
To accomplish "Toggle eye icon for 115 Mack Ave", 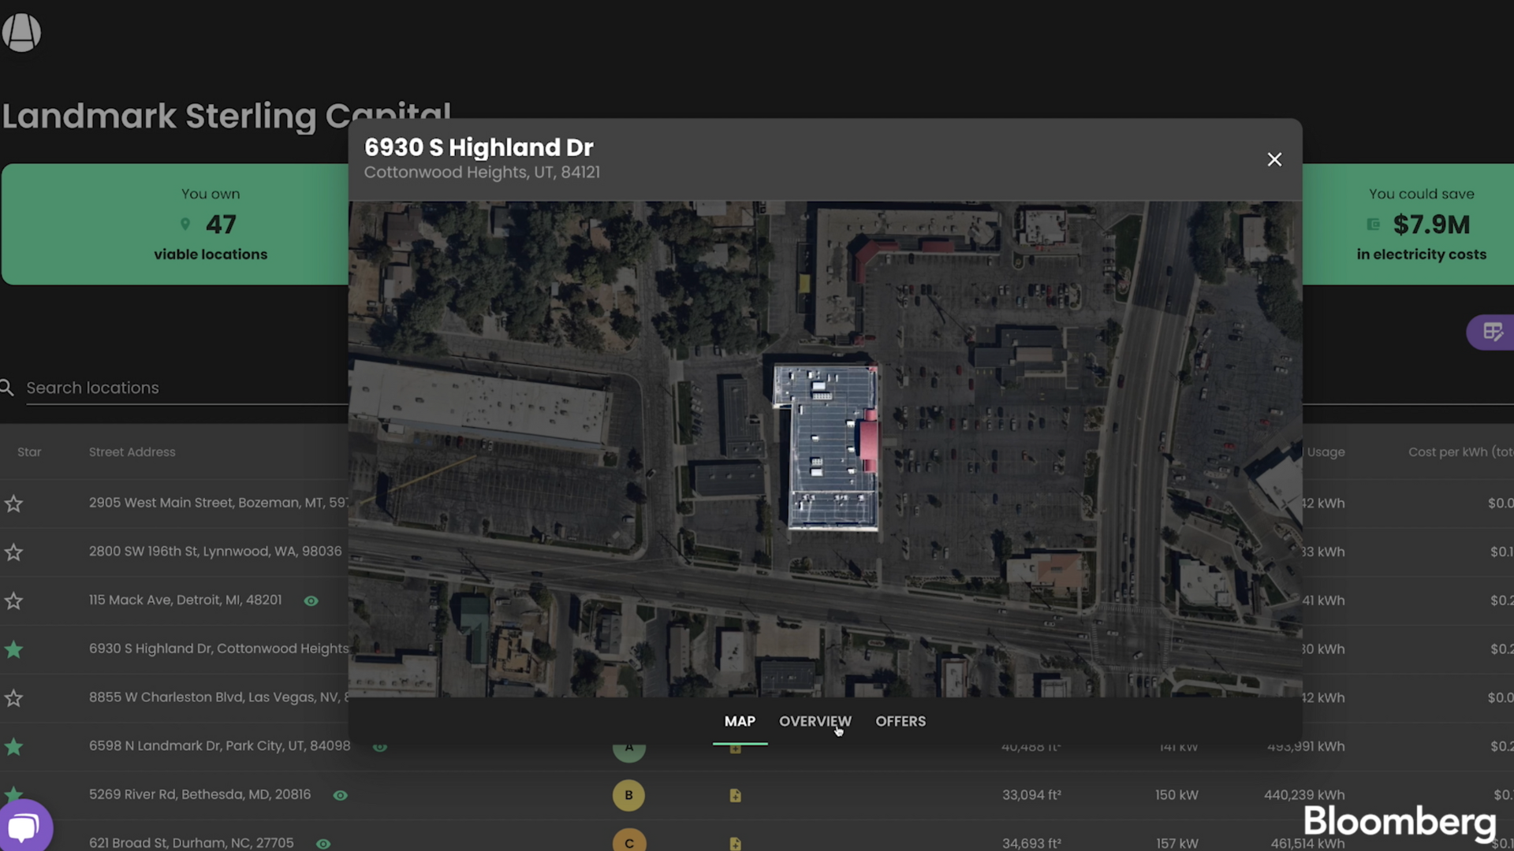I will click(x=311, y=601).
